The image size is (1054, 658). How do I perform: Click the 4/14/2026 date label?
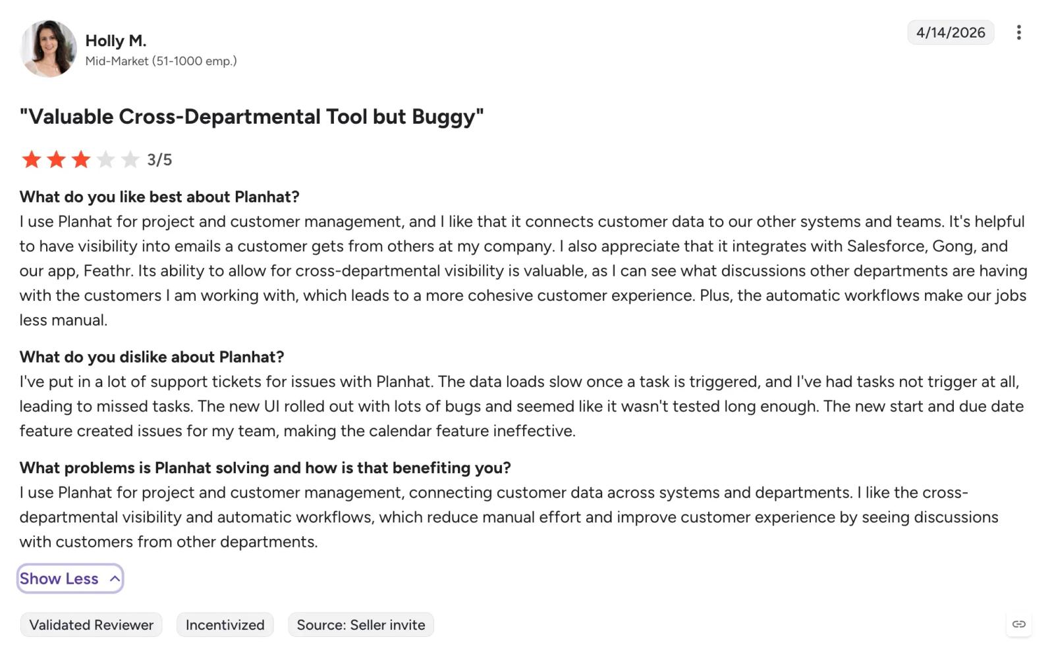click(x=951, y=32)
